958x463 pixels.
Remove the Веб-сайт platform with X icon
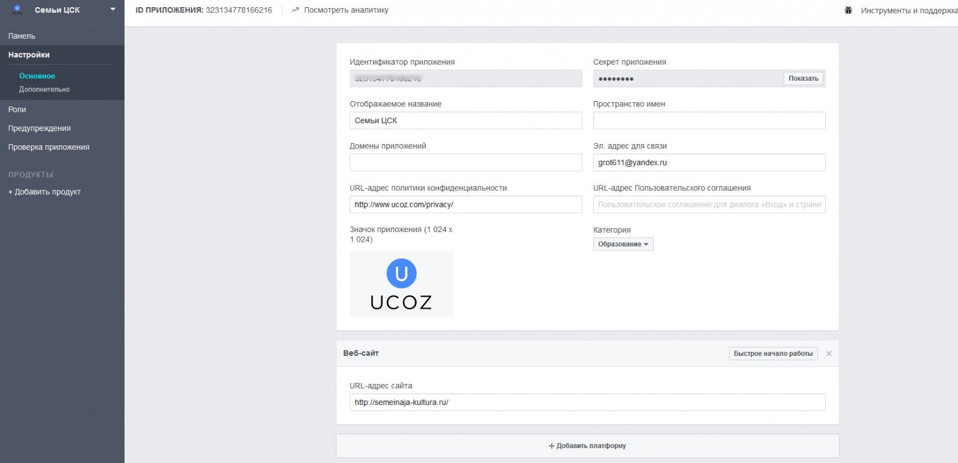click(829, 354)
